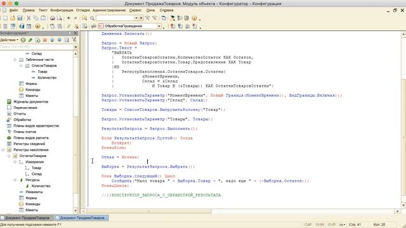
Task: Click the New document icon in toolbar
Action: [x=5, y=18]
